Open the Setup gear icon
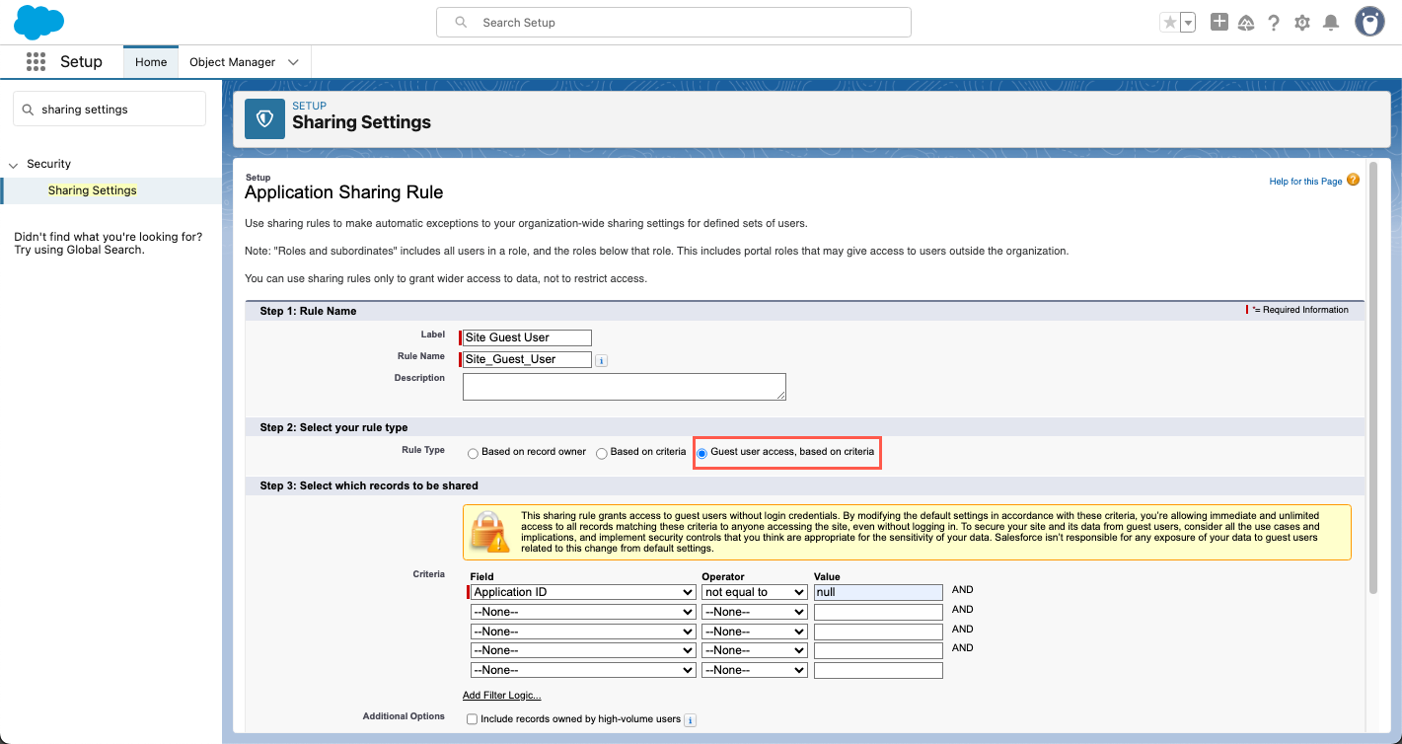Image resolution: width=1402 pixels, height=744 pixels. [x=1302, y=23]
